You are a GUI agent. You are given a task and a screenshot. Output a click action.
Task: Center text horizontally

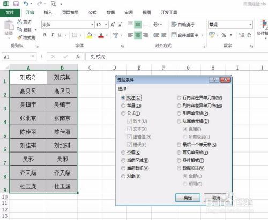pos(138,35)
